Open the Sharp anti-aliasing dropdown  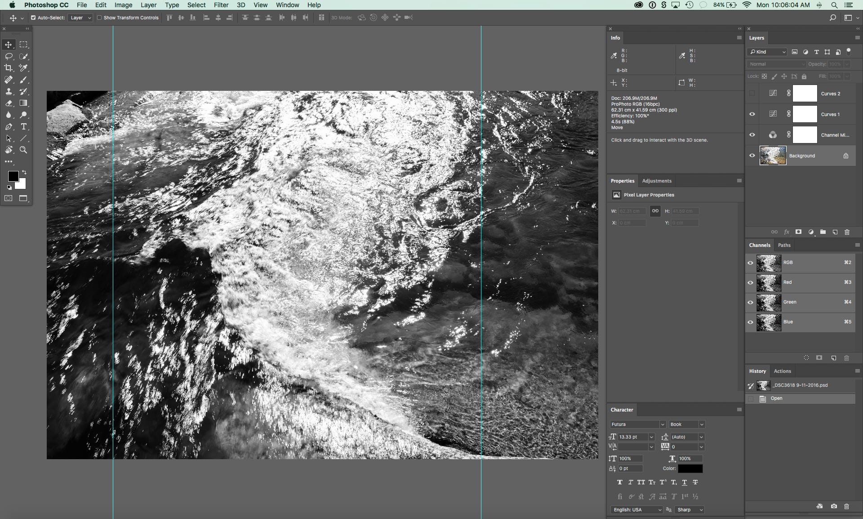[689, 510]
